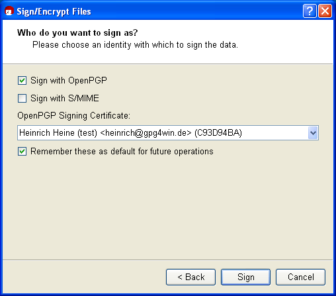Open the Heinrich Heine certificate combo box
The height and width of the screenshot is (296, 336).
(x=168, y=133)
